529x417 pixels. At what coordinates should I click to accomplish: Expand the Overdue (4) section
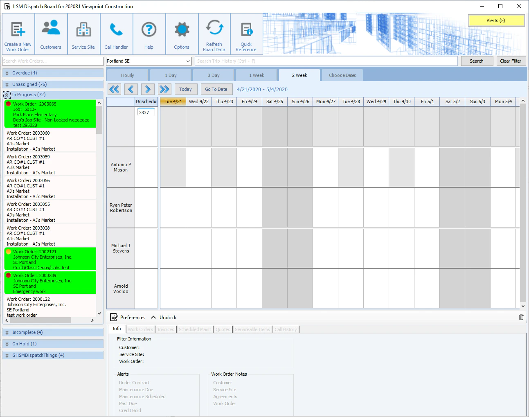pyautogui.click(x=7, y=73)
